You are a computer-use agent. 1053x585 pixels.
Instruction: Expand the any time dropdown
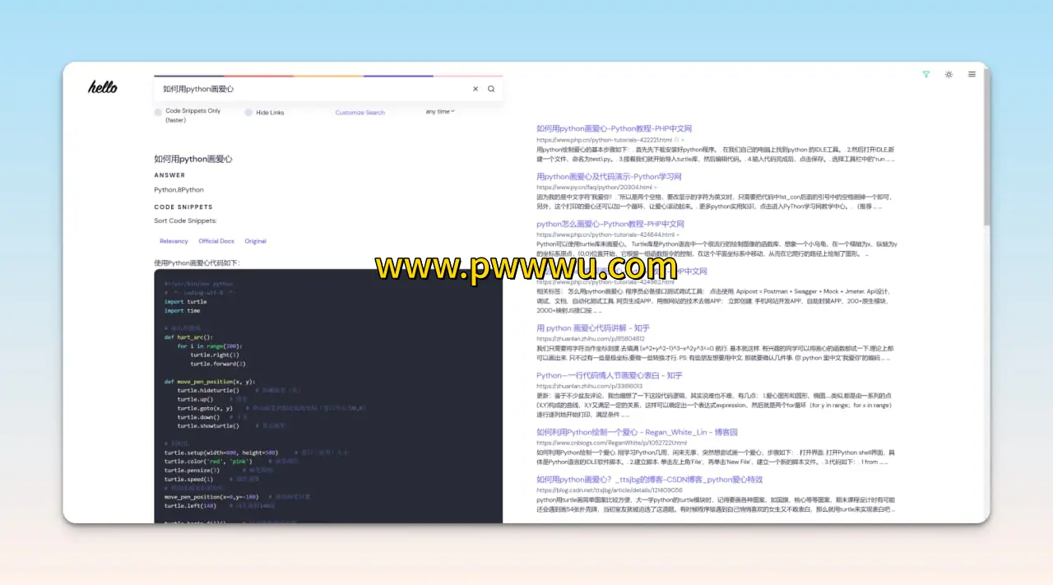point(440,111)
